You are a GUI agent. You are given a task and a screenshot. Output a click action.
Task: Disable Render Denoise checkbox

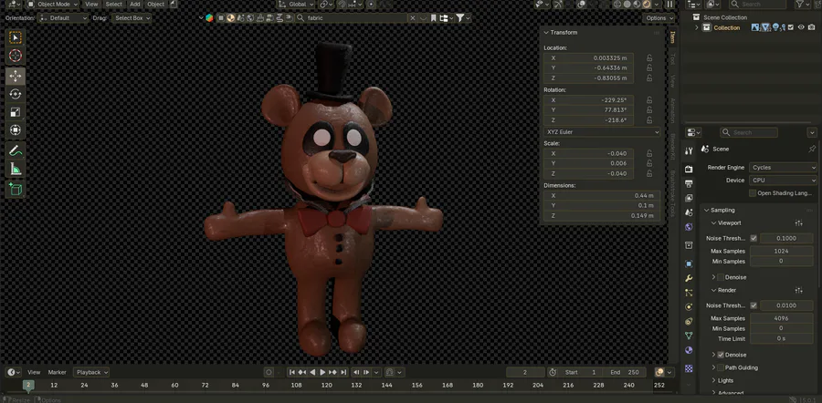[721, 355]
